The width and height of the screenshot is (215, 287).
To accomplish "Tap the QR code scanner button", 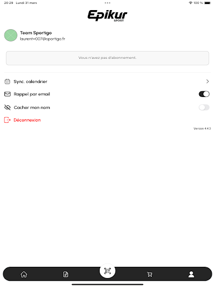I will click(x=107, y=271).
